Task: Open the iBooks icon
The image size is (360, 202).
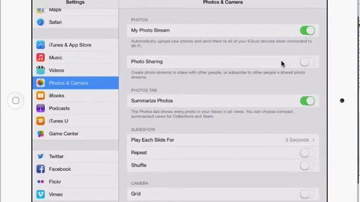Action: pos(40,95)
